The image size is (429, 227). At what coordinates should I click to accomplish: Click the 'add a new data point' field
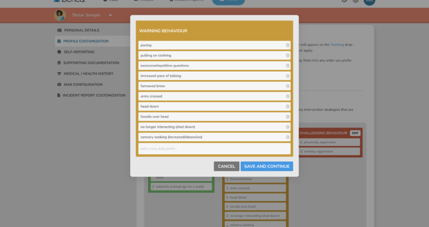[x=214, y=148]
